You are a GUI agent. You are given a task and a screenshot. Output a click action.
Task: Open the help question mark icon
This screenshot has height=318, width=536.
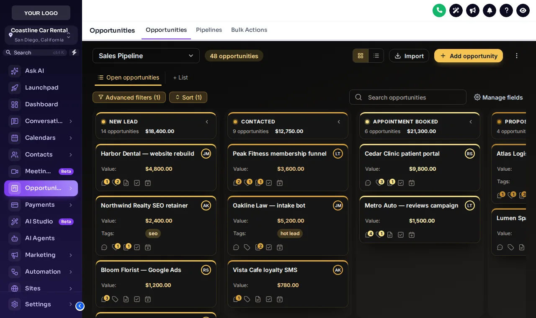[x=506, y=10]
